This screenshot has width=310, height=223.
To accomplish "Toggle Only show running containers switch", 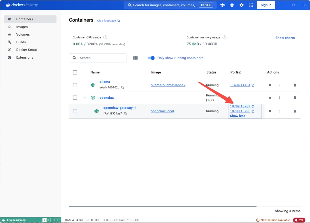I will point(151,58).
